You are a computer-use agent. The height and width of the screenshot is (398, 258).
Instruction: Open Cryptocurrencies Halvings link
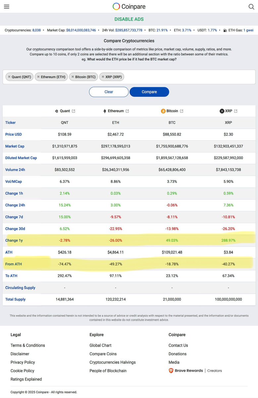tap(113, 362)
